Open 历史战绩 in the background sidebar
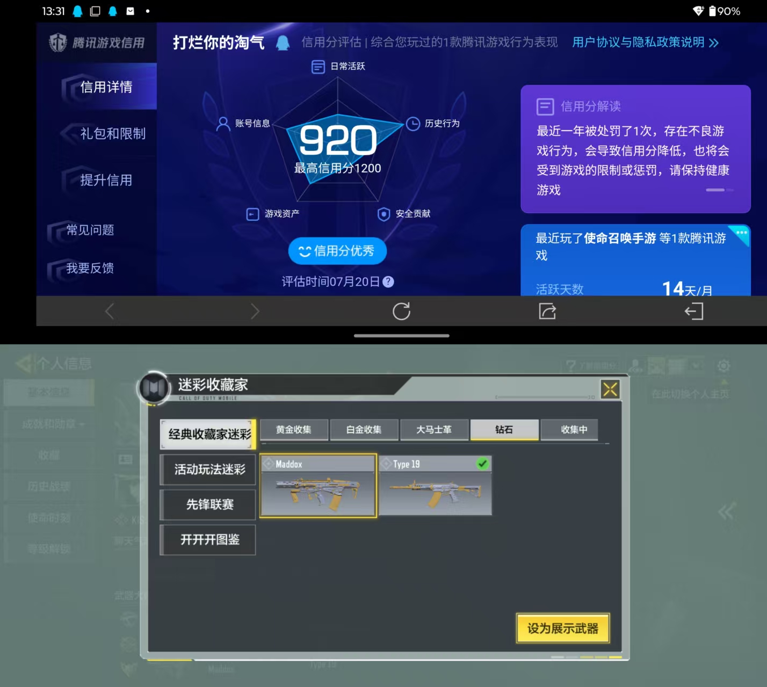Viewport: 767px width, 687px height. pyautogui.click(x=49, y=487)
